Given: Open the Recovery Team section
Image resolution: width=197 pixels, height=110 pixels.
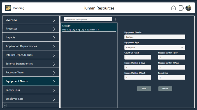Looking at the screenshot, I should click(x=31, y=73).
